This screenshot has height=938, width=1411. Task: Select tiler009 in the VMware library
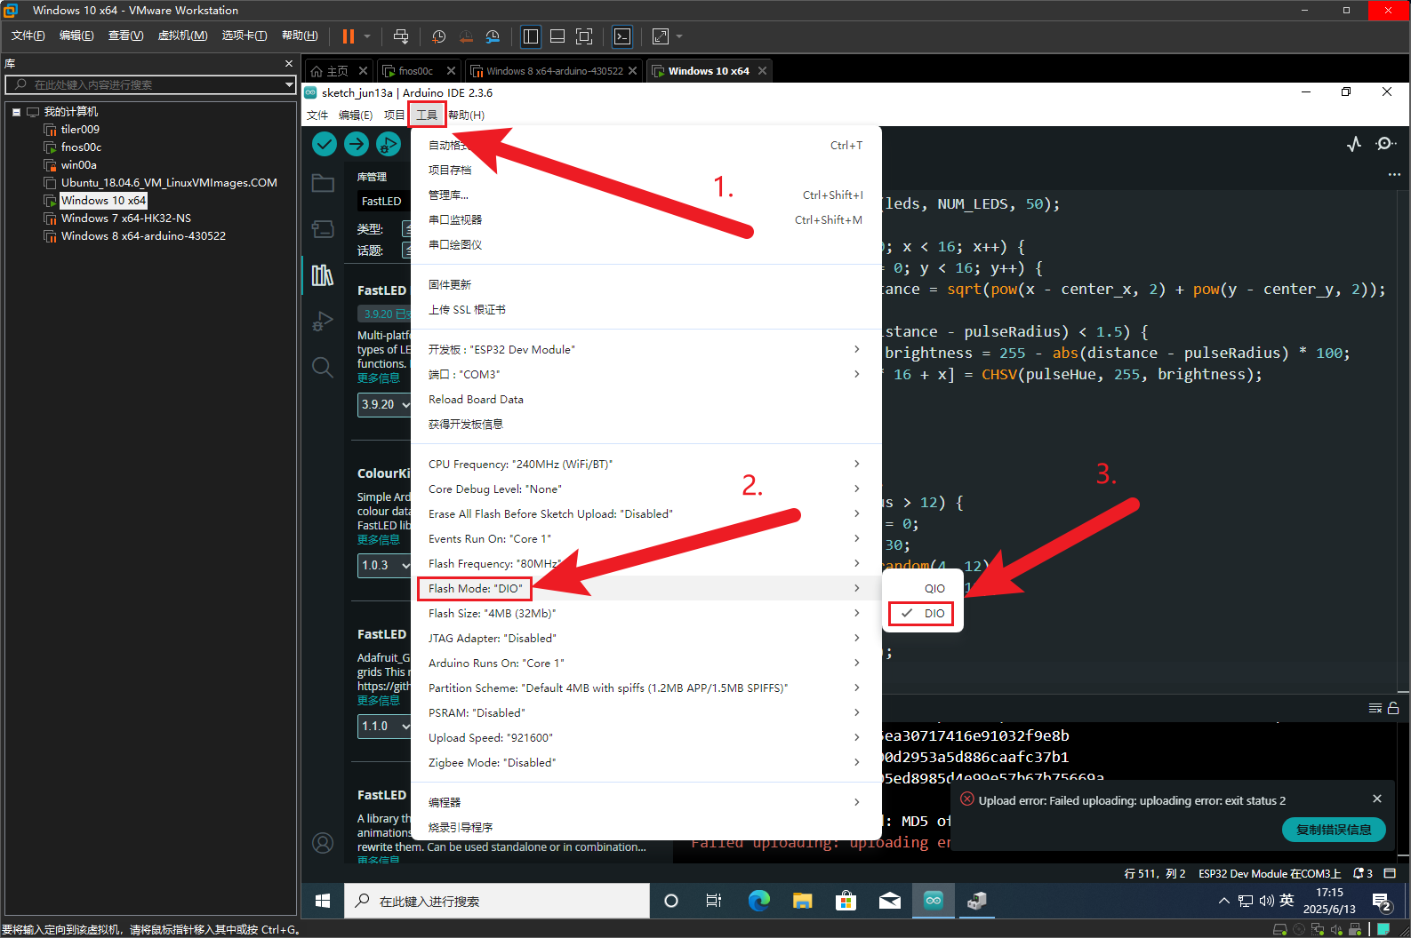[80, 130]
